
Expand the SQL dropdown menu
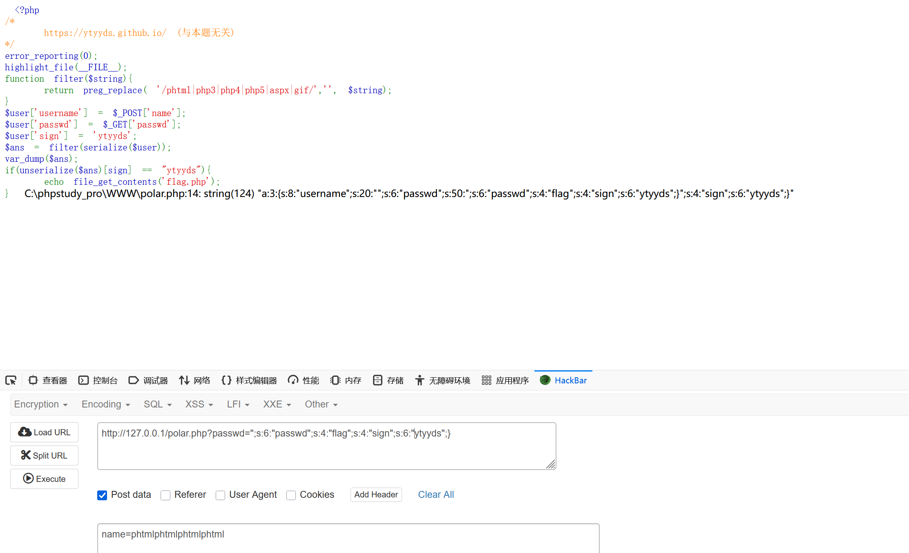pyautogui.click(x=158, y=404)
